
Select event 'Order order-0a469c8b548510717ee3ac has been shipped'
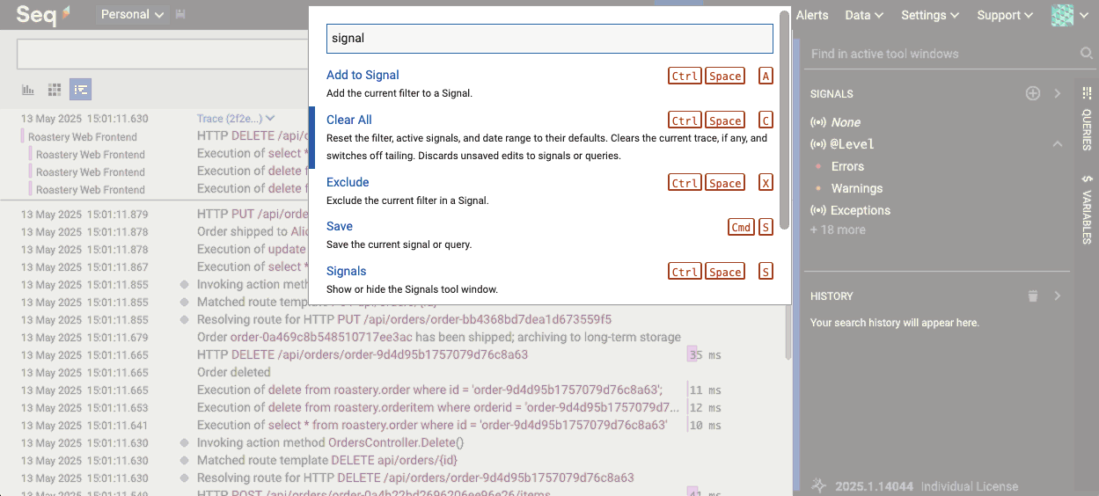pos(439,338)
